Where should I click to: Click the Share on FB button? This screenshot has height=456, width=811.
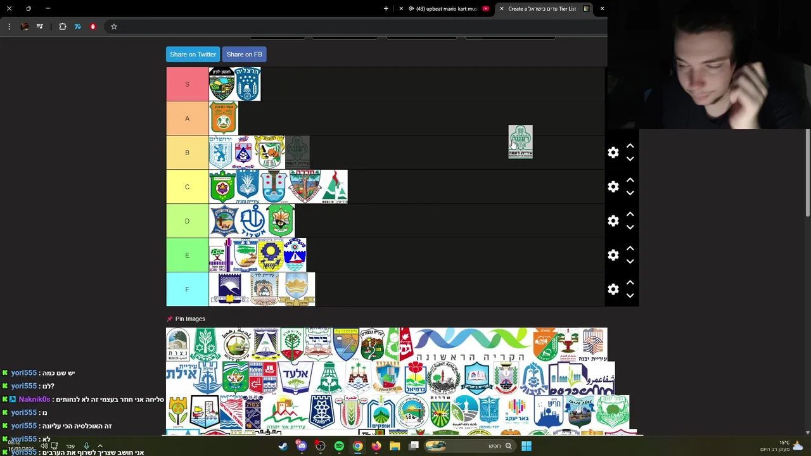[244, 54]
